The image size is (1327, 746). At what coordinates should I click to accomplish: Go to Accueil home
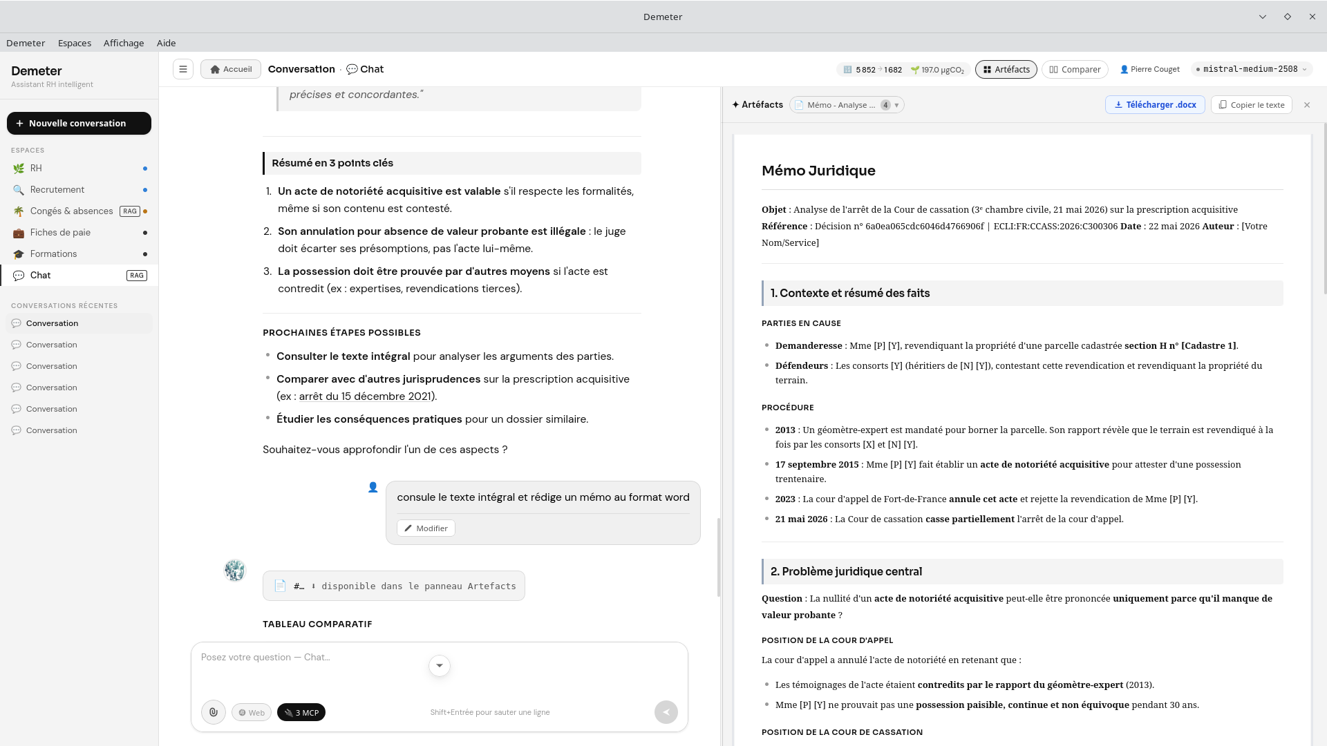[x=231, y=69]
